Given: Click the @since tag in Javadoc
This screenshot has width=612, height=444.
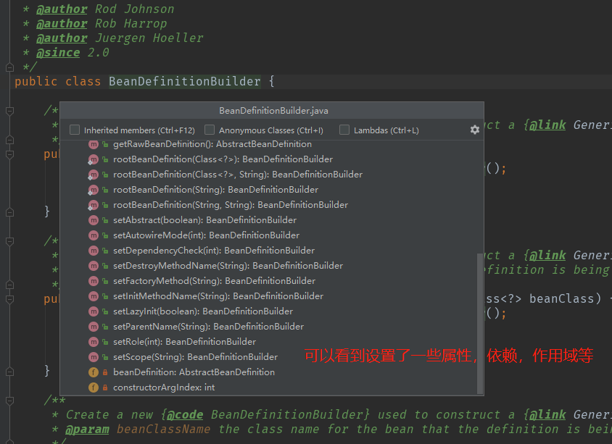Looking at the screenshot, I should 58,53.
